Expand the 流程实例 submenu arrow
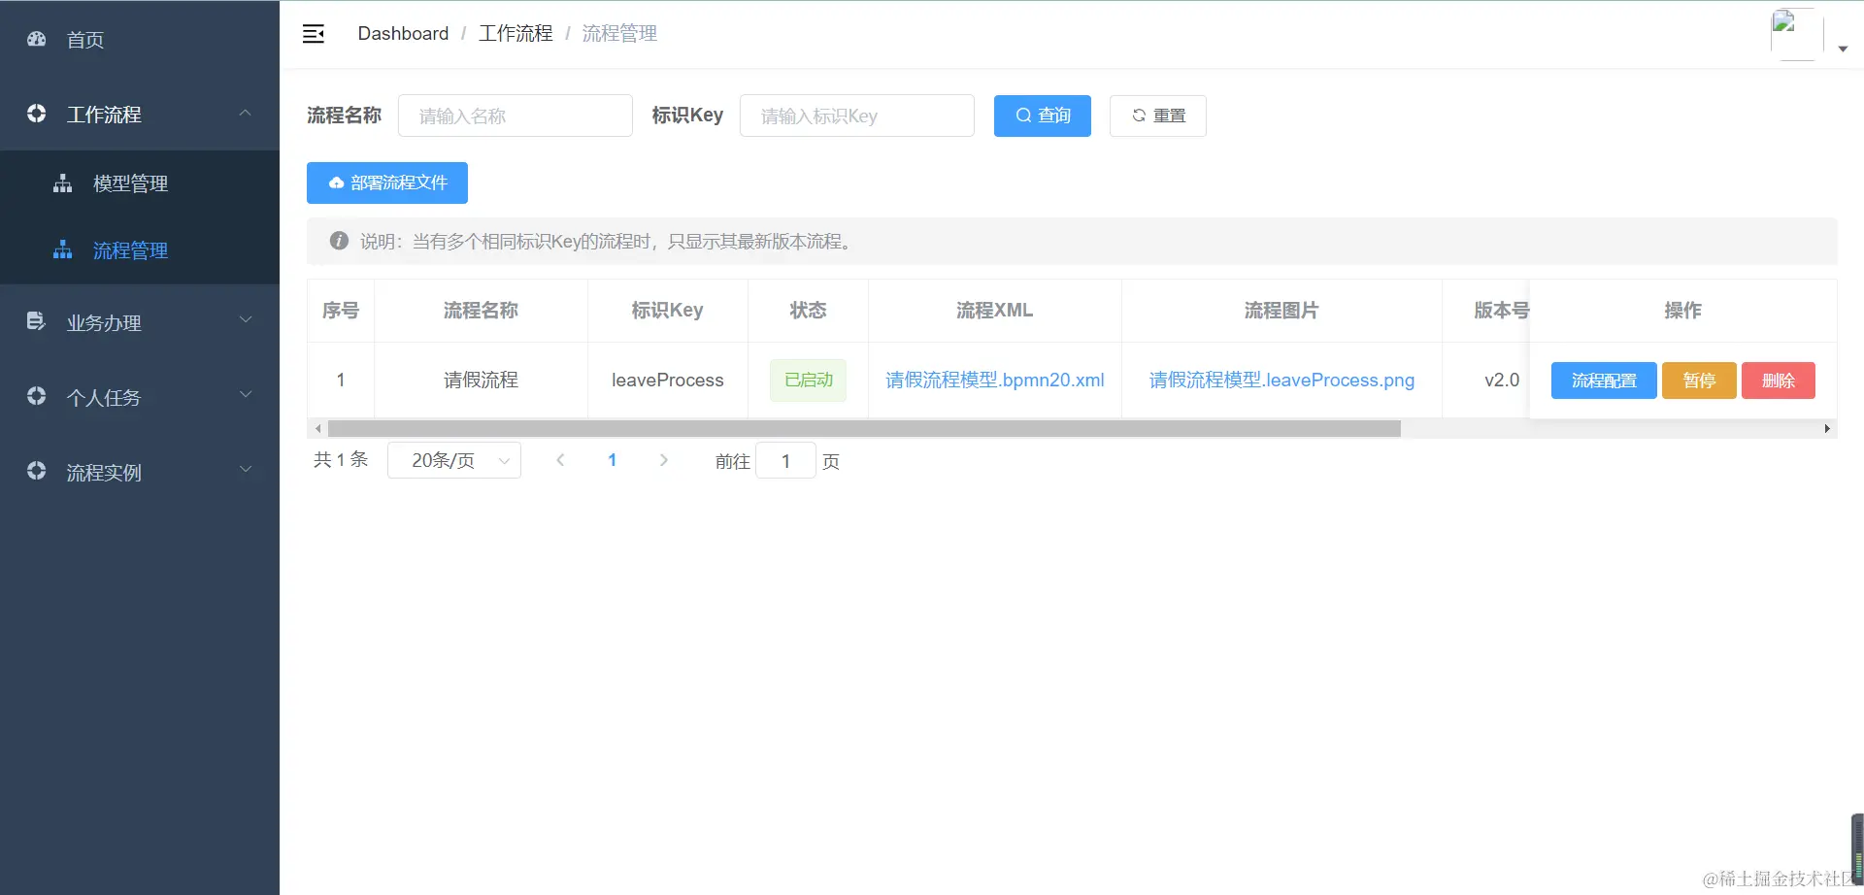This screenshot has height=895, width=1864. (246, 469)
